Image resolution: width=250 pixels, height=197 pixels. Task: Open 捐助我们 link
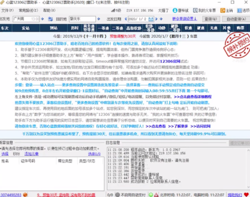234,194
